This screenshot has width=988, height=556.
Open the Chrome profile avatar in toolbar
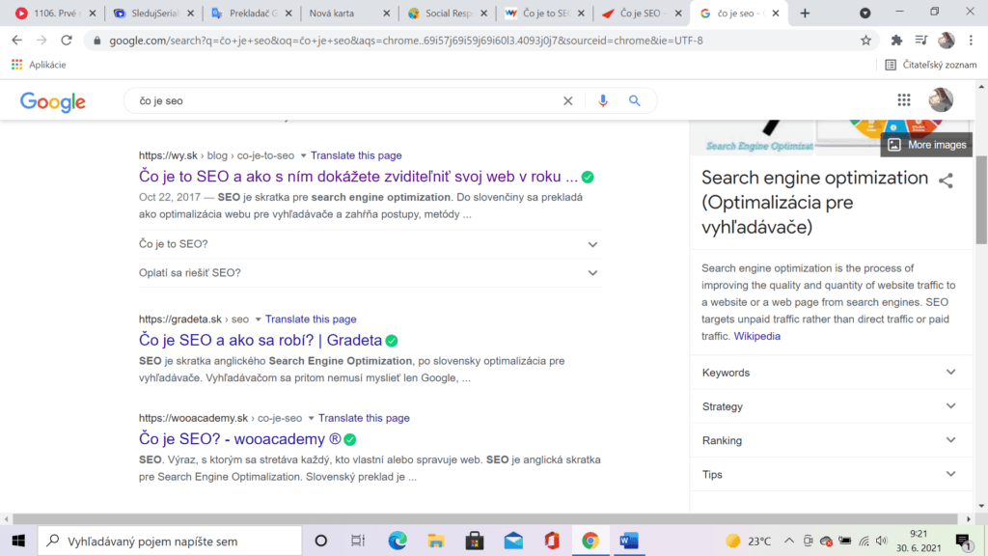point(946,41)
